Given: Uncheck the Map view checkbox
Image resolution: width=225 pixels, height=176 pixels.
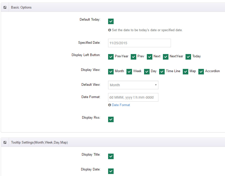Looking at the screenshot, I should (x=185, y=71).
